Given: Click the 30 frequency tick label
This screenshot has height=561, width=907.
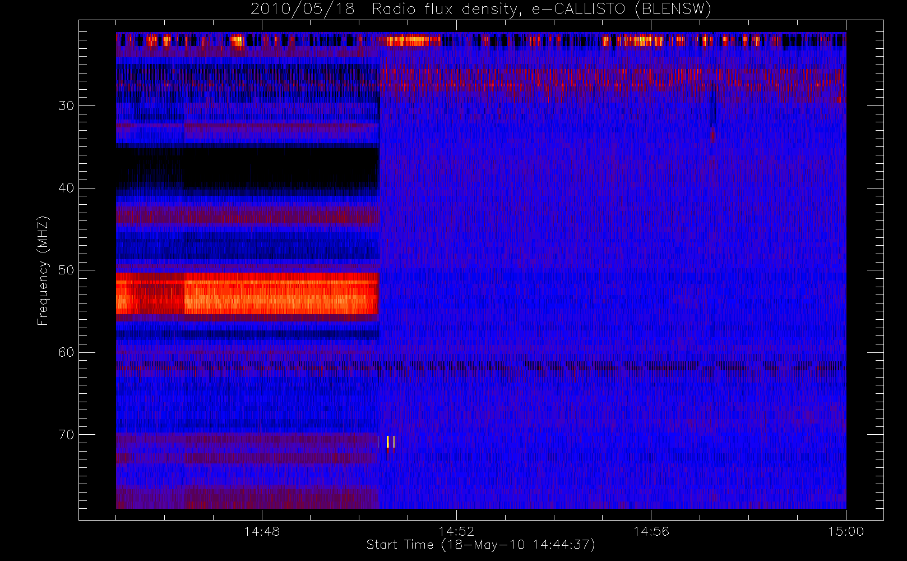Looking at the screenshot, I should (x=66, y=105).
